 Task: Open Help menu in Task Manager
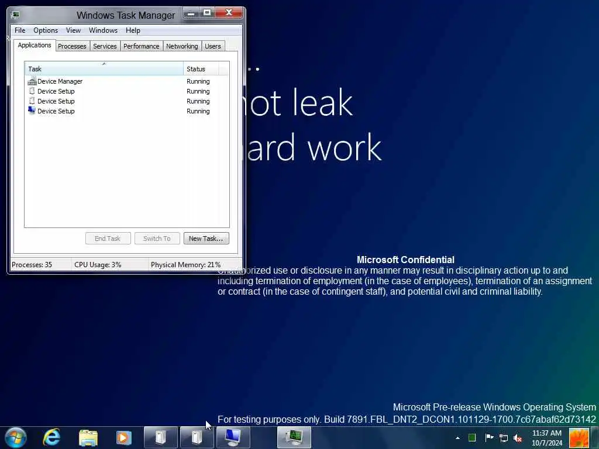click(x=133, y=30)
